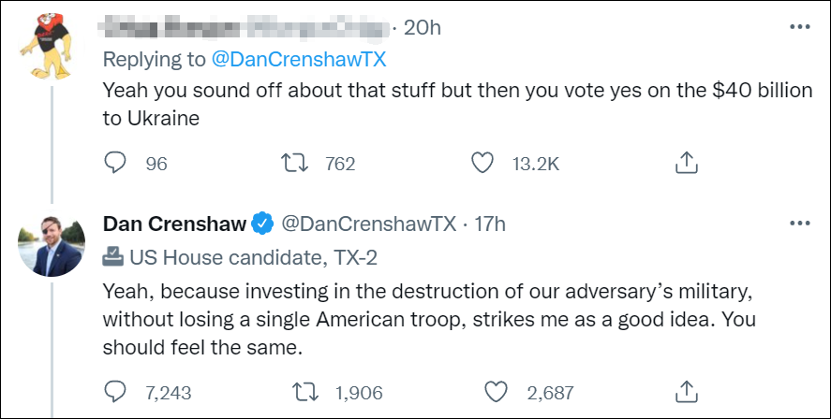The image size is (831, 419).
Task: Open the Dan Crenshaw display name link
Action: [x=173, y=224]
